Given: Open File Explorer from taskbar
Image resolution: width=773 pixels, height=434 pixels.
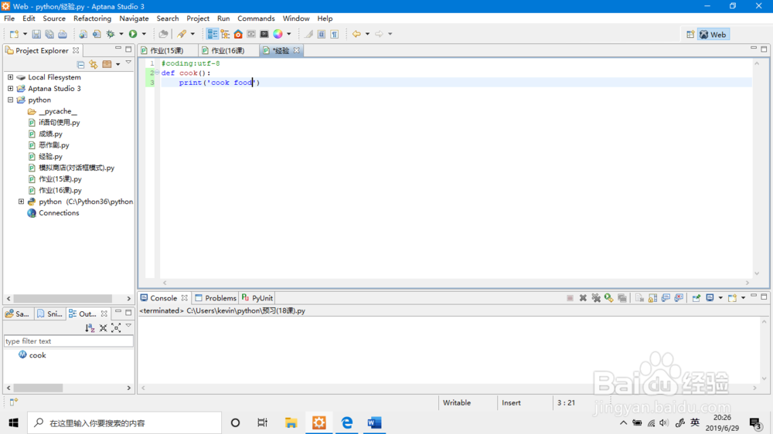Looking at the screenshot, I should point(291,422).
